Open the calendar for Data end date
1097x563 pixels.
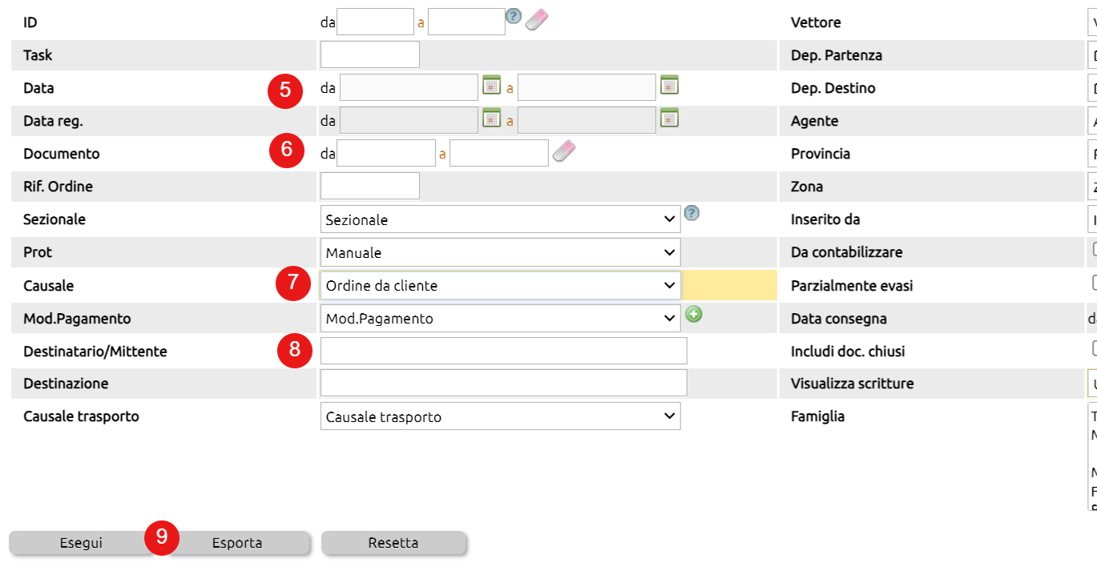[x=669, y=84]
